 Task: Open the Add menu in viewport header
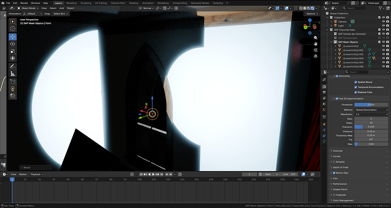[x=62, y=9]
